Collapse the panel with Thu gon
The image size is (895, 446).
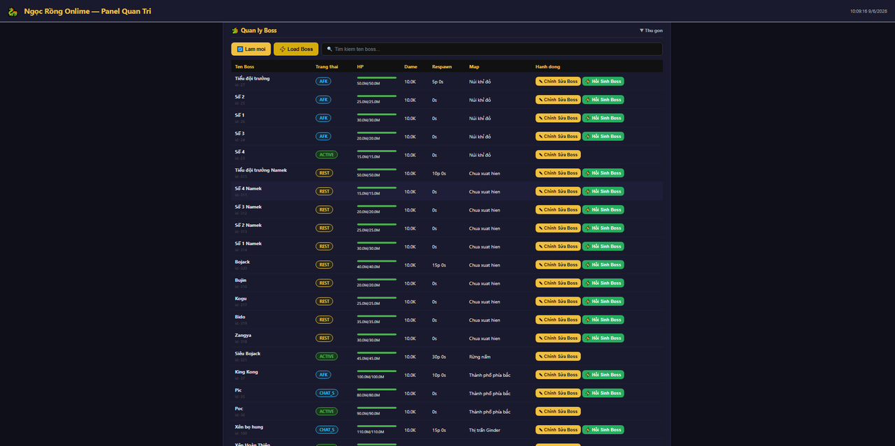651,31
